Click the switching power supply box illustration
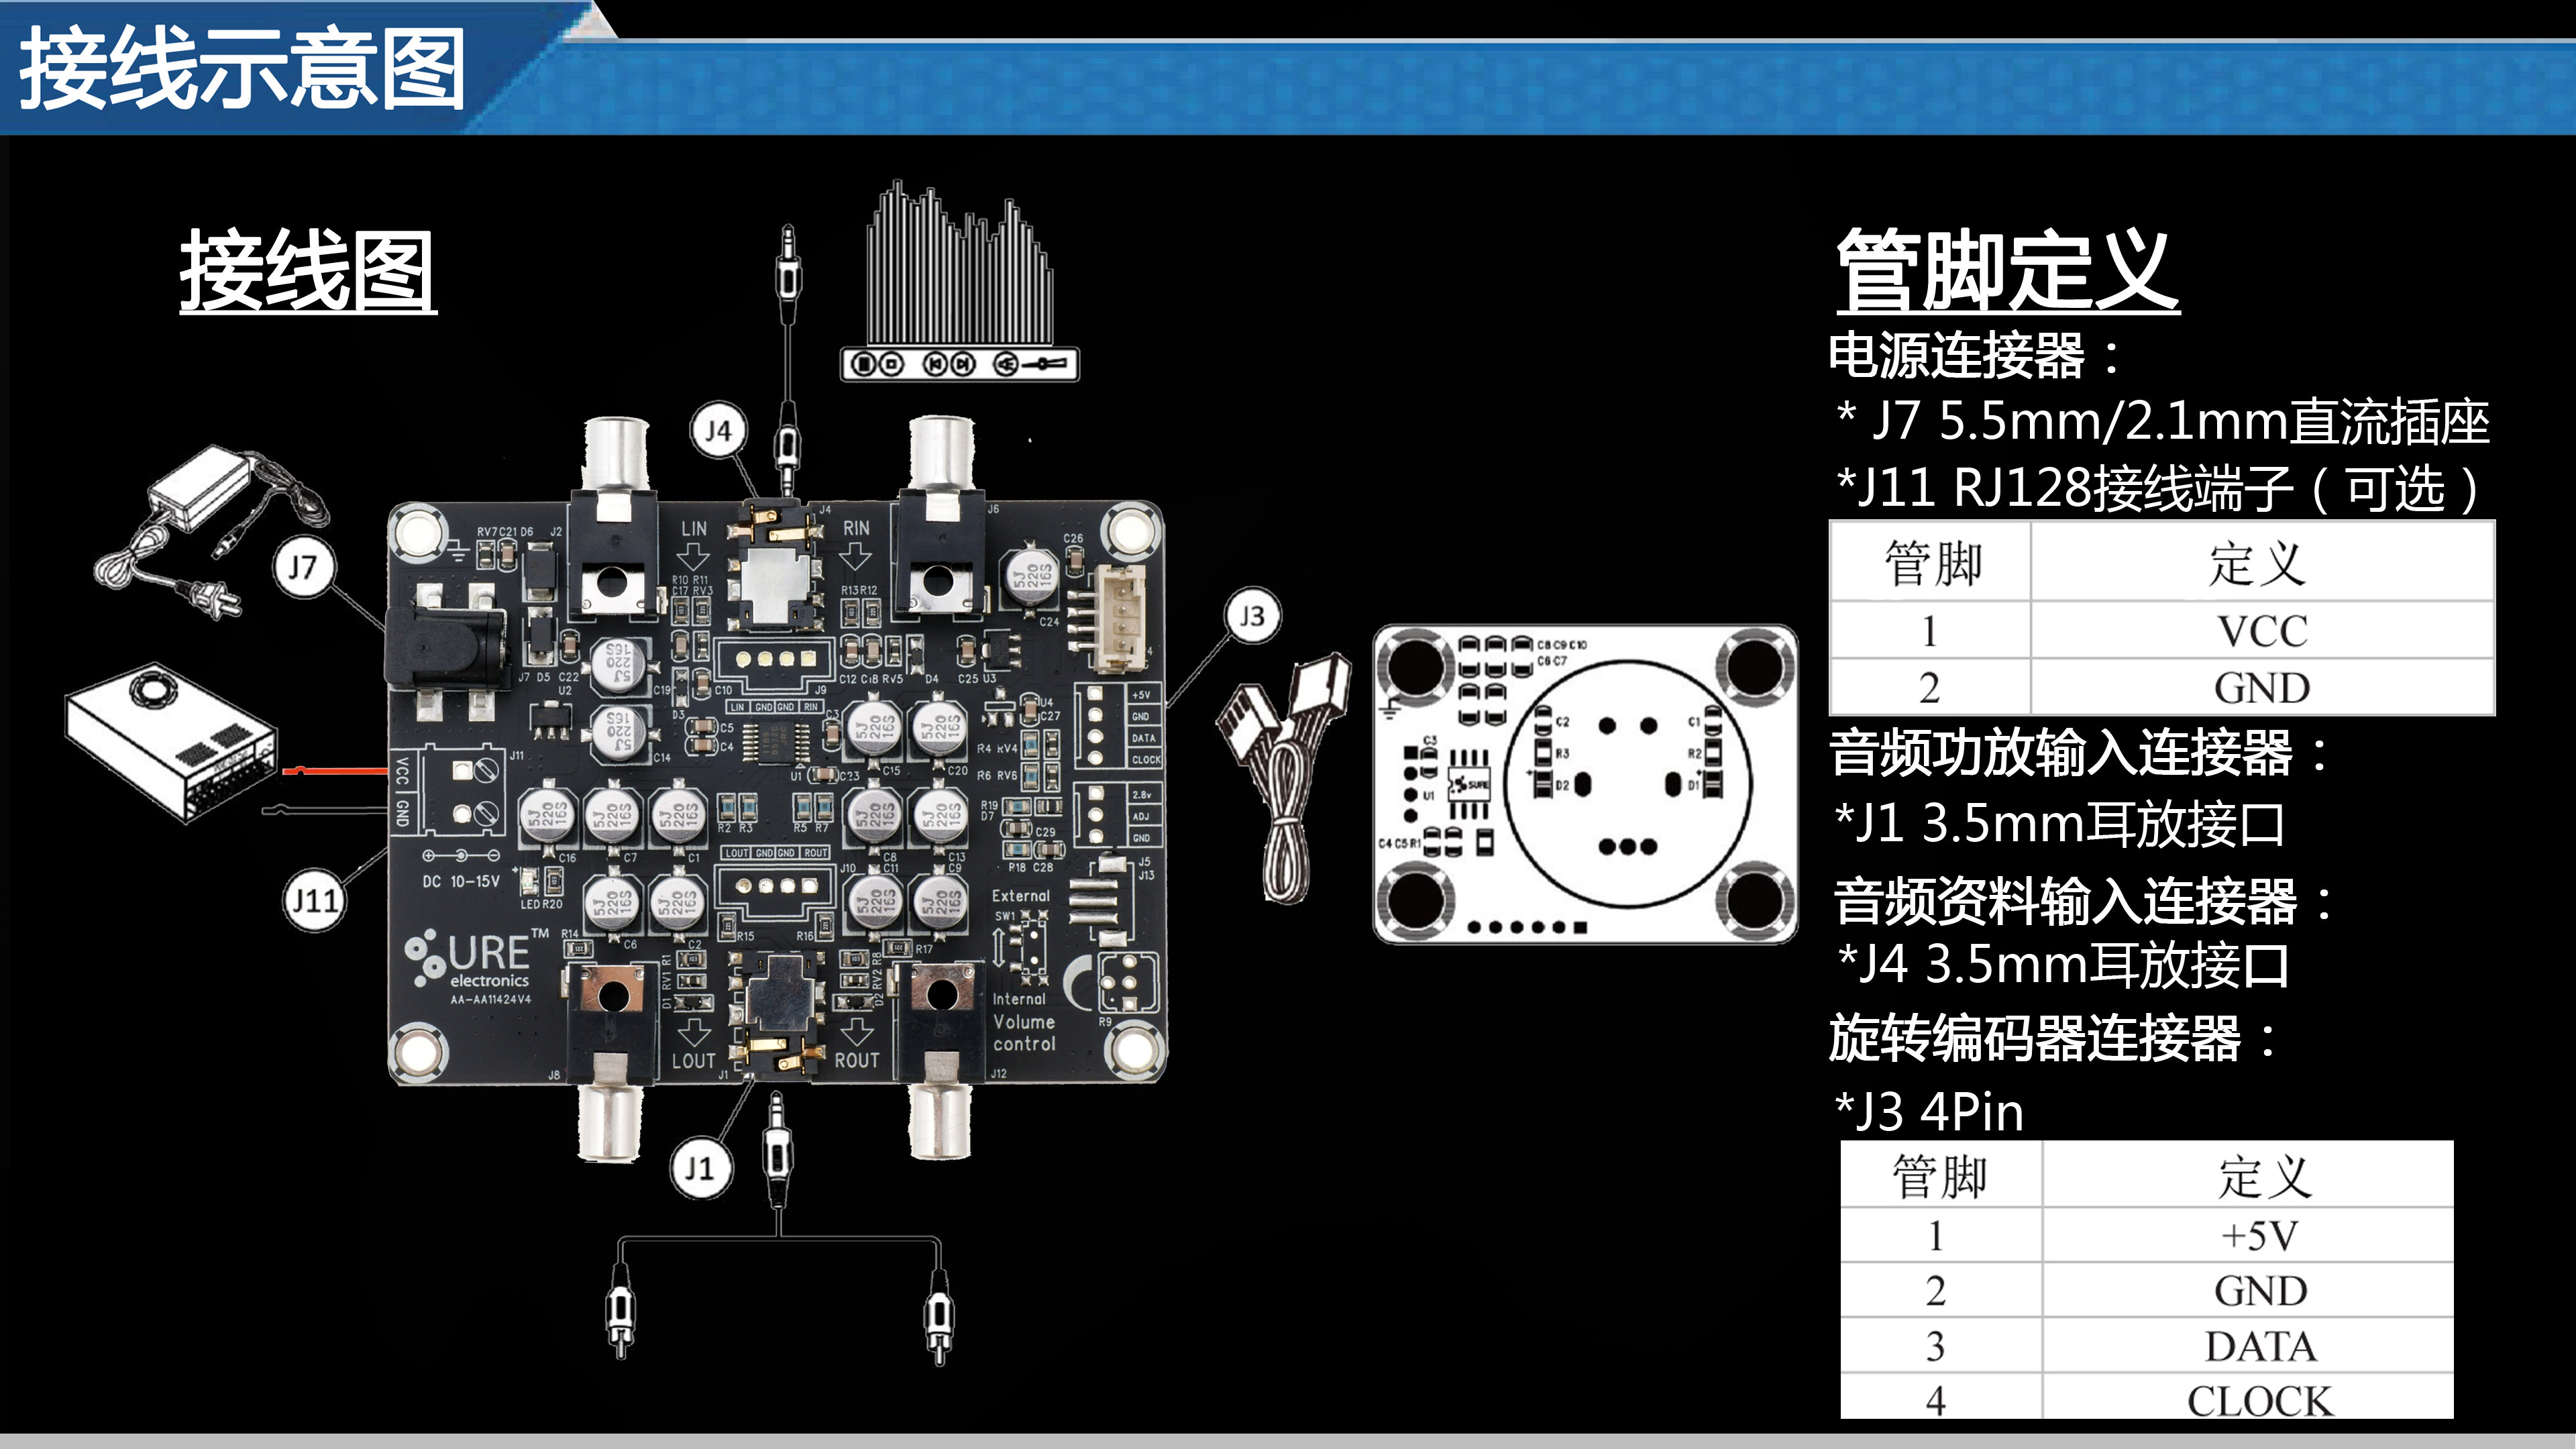Image resolution: width=2576 pixels, height=1449 pixels. coord(170,740)
